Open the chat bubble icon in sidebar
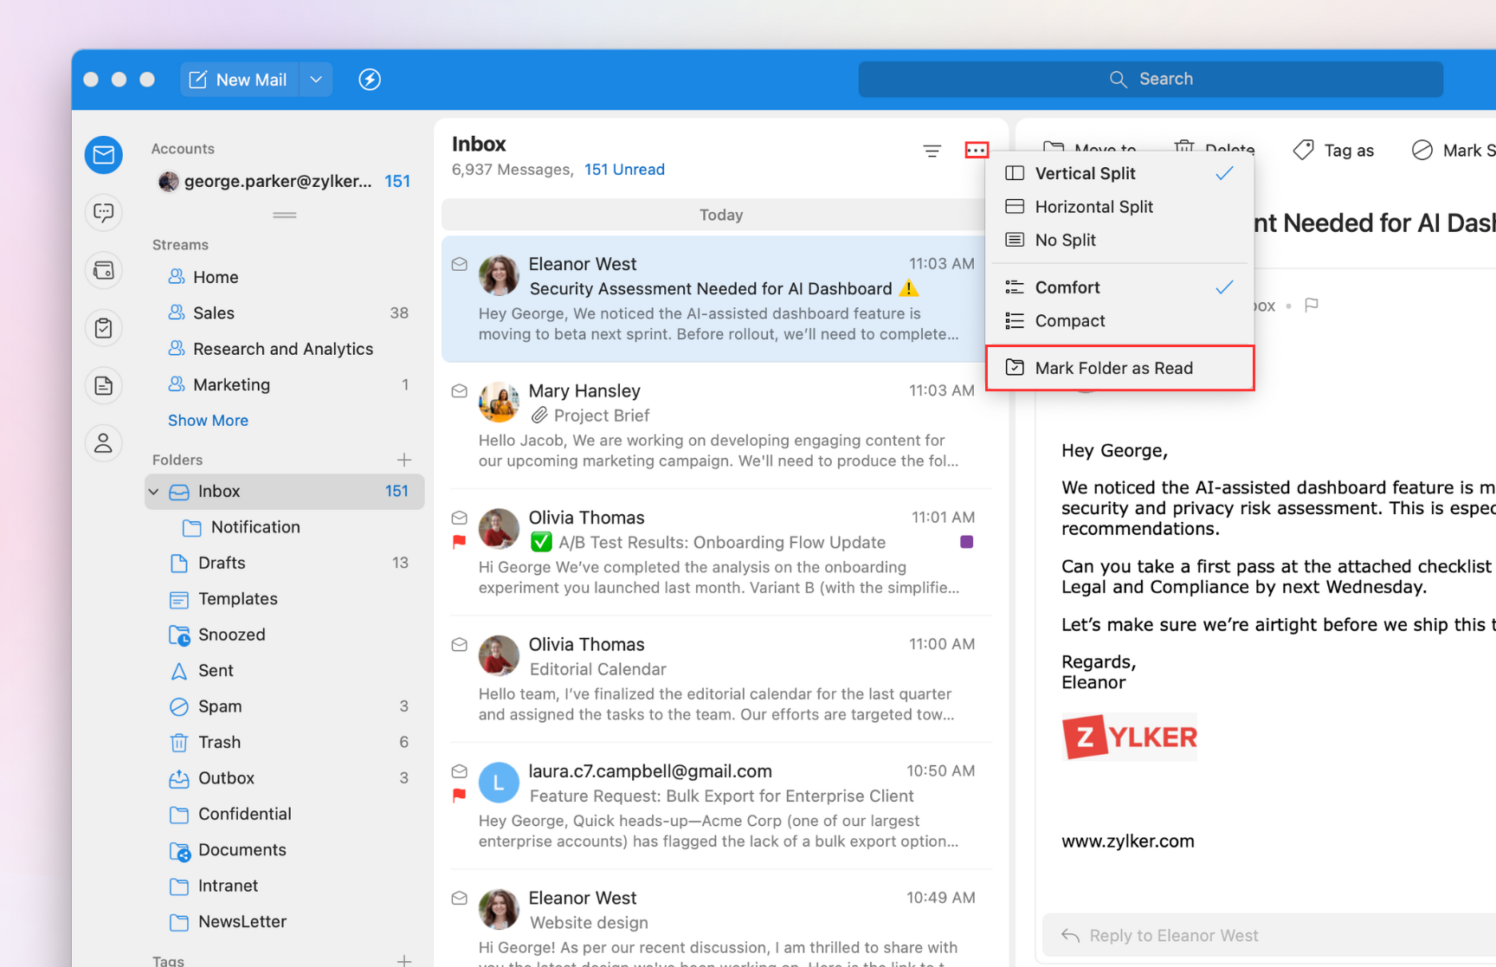The width and height of the screenshot is (1496, 967). tap(104, 212)
